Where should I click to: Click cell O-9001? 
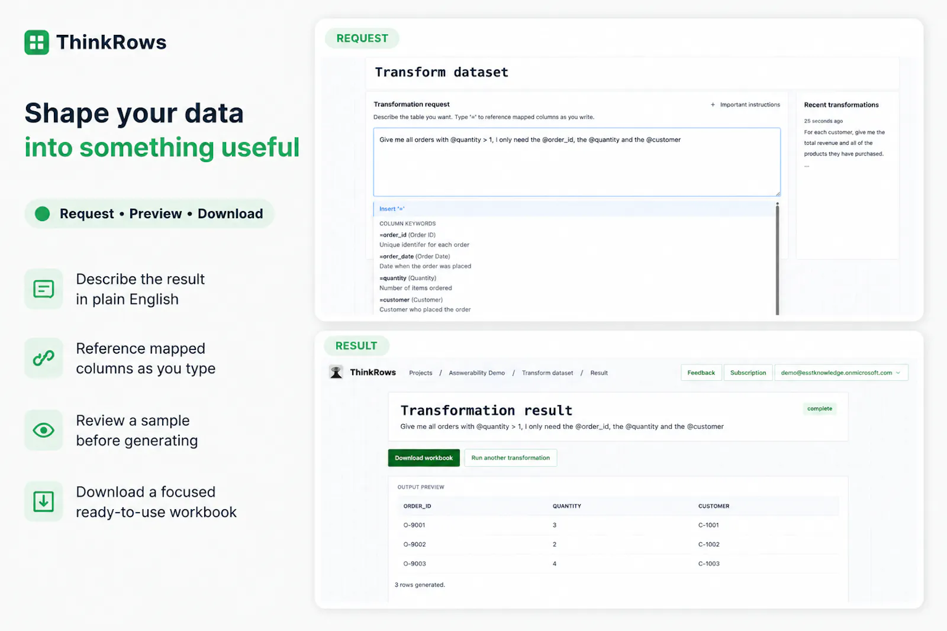click(x=414, y=525)
